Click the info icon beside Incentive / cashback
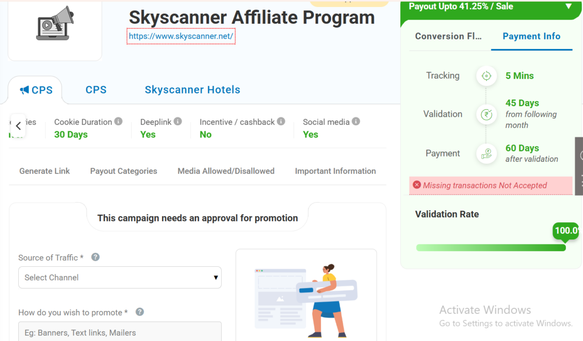Viewport: 583px width, 341px height. pyautogui.click(x=281, y=121)
